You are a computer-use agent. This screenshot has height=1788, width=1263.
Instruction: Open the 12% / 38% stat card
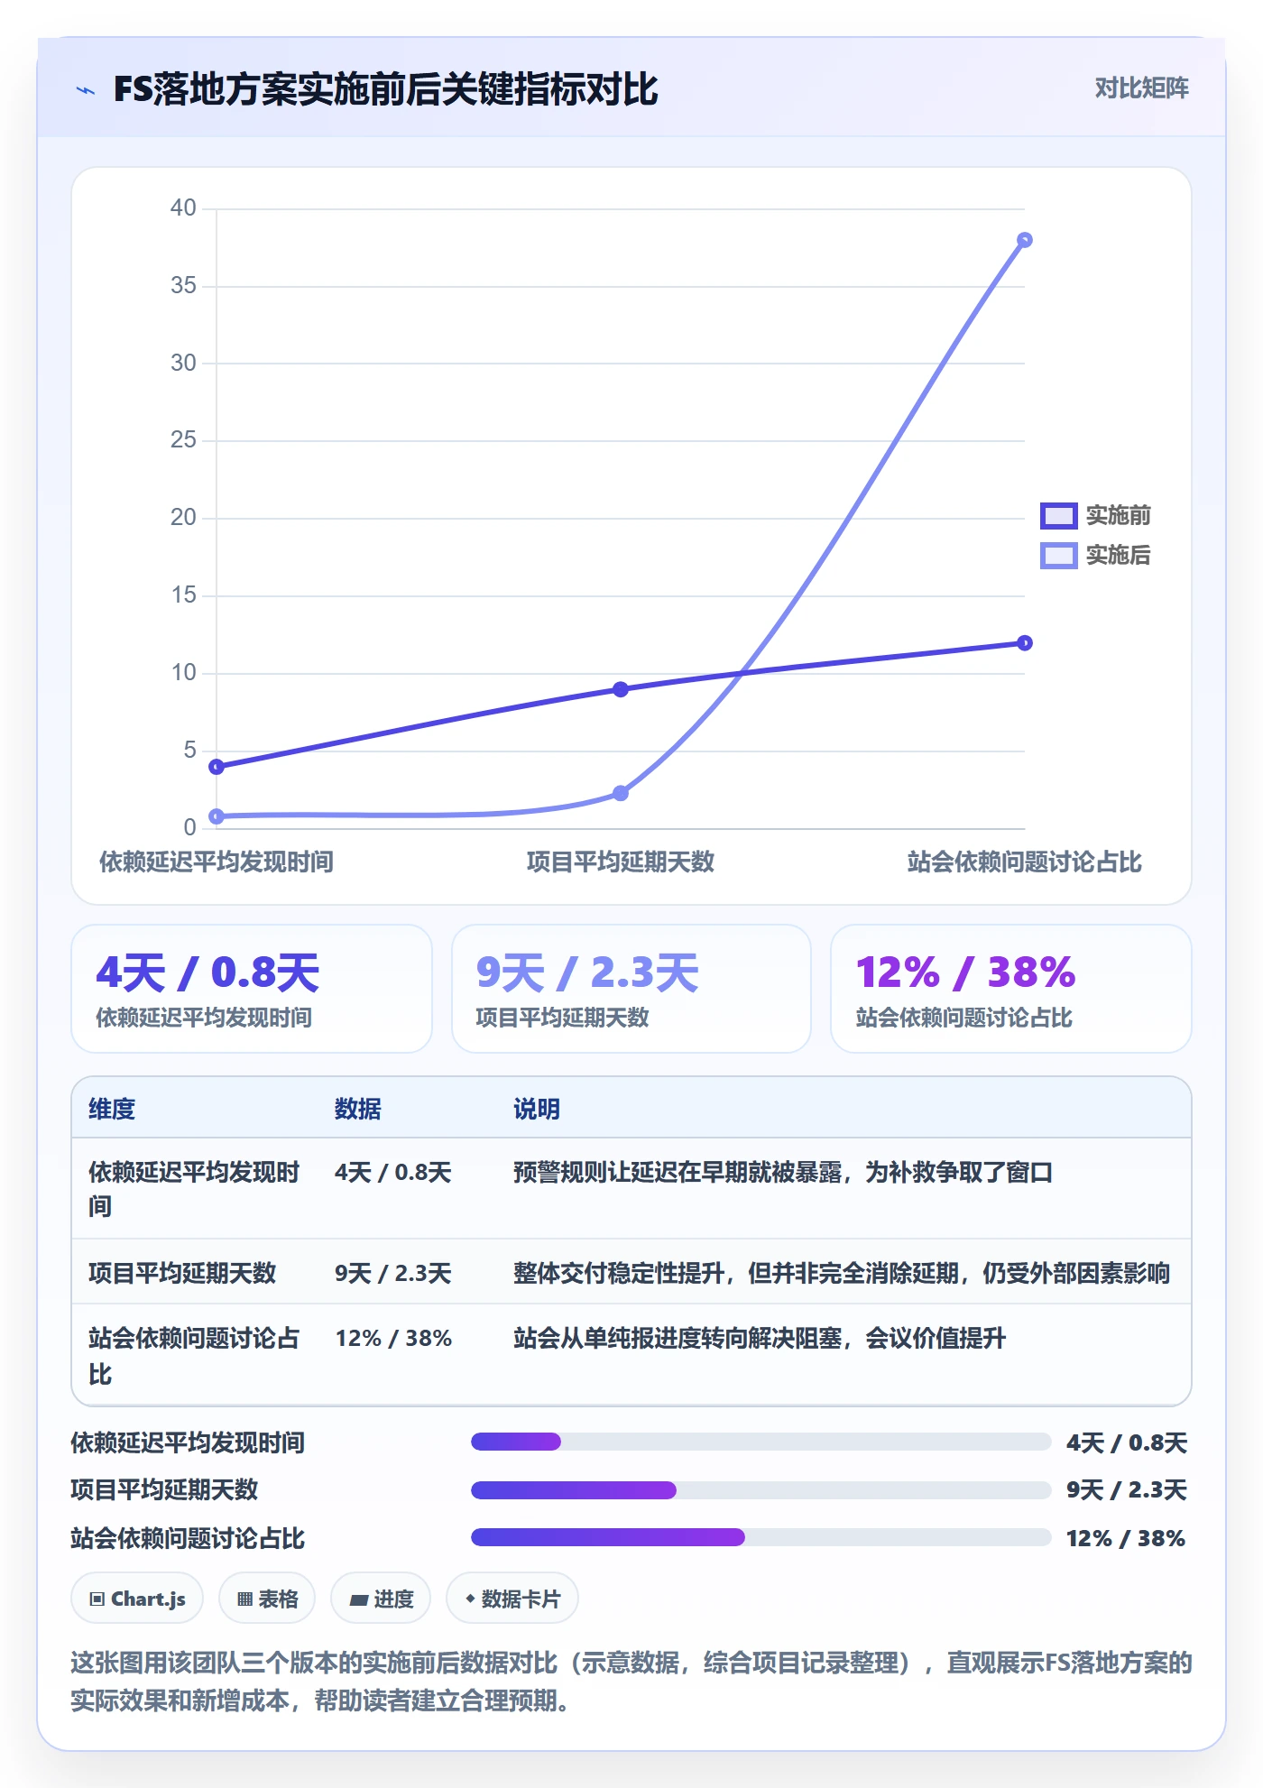tap(1011, 989)
